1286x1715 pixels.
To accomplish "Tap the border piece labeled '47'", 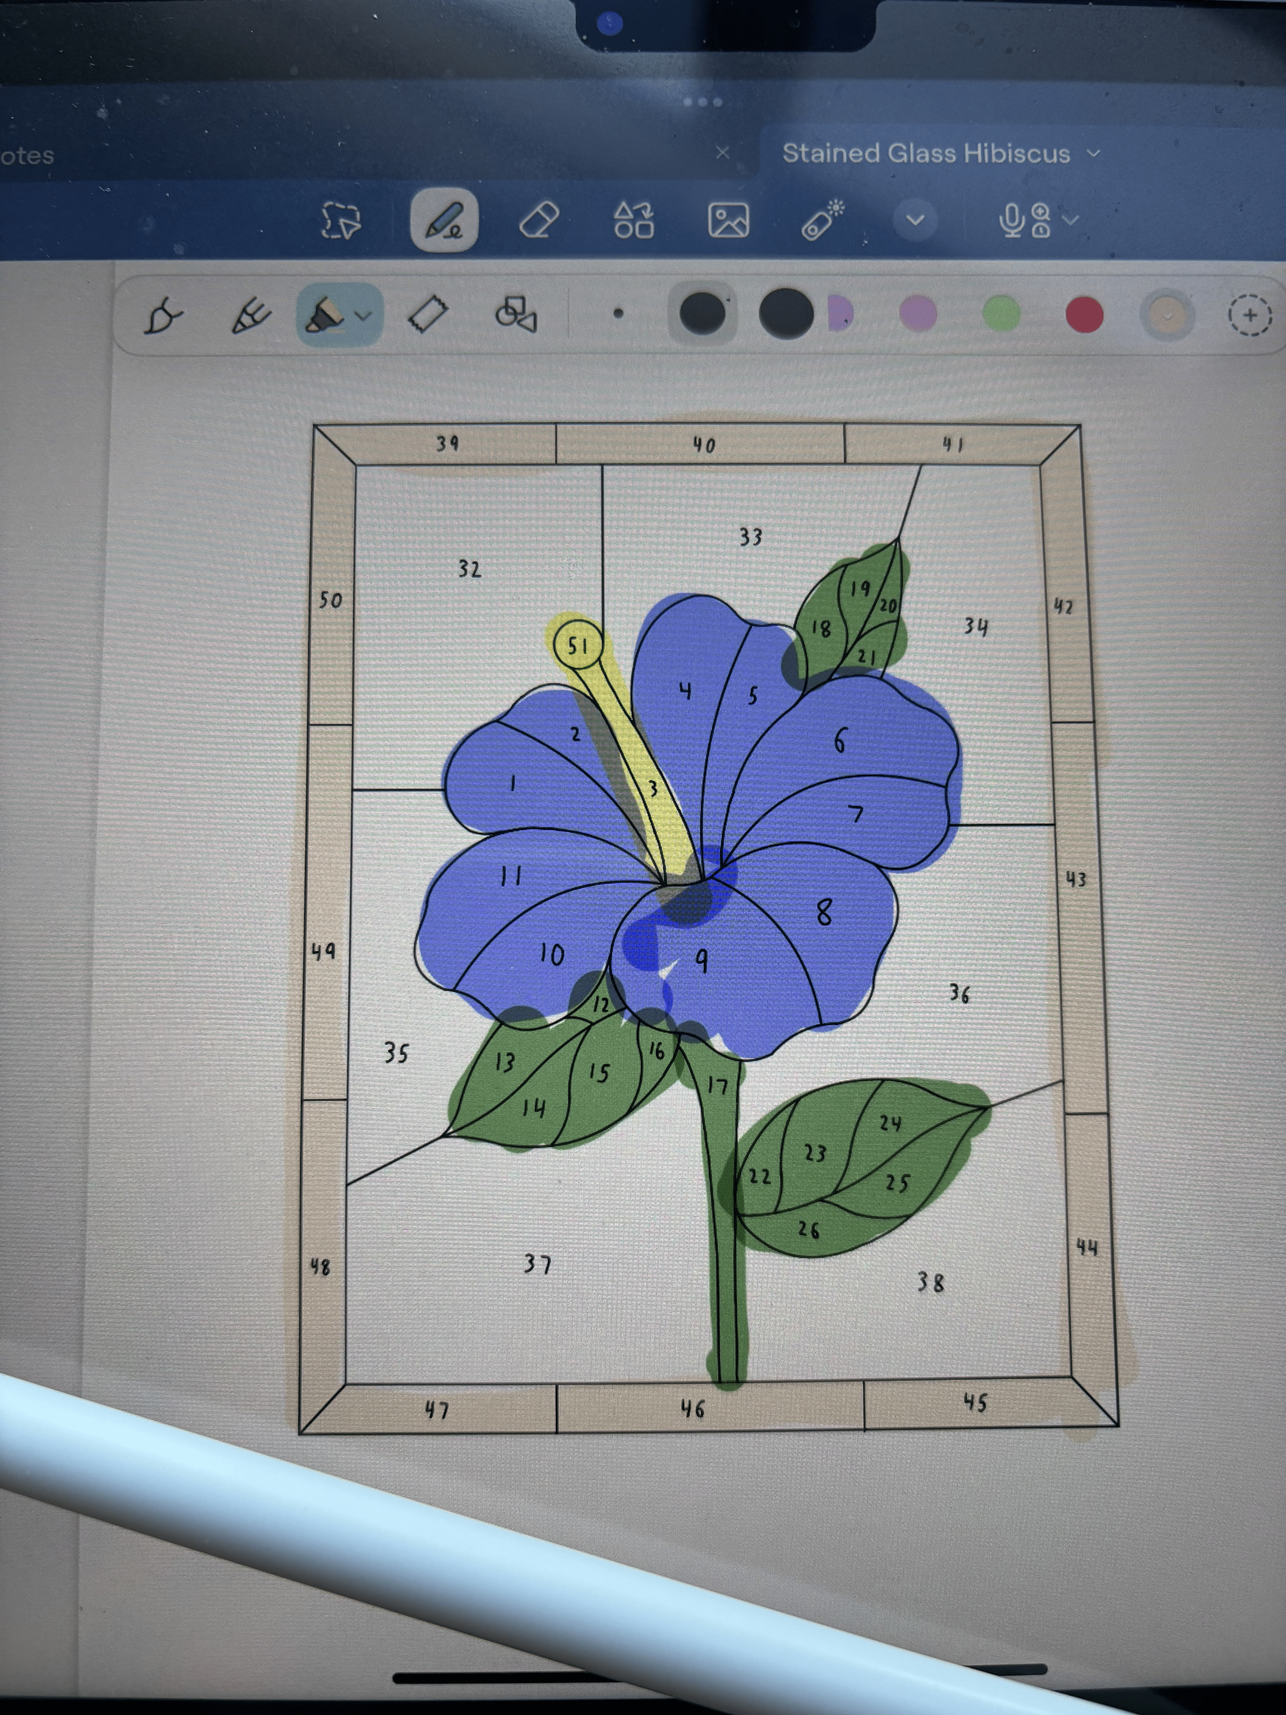I will click(436, 1410).
